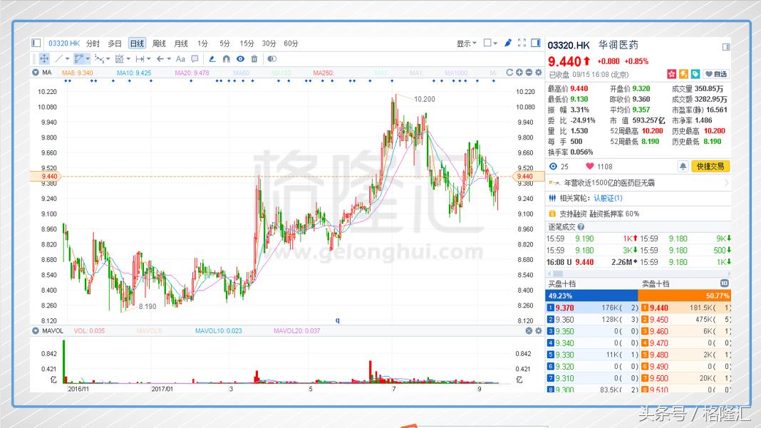Select the crosshair move cursor tool
Image resolution: width=761 pixels, height=428 pixels.
pos(44,58)
